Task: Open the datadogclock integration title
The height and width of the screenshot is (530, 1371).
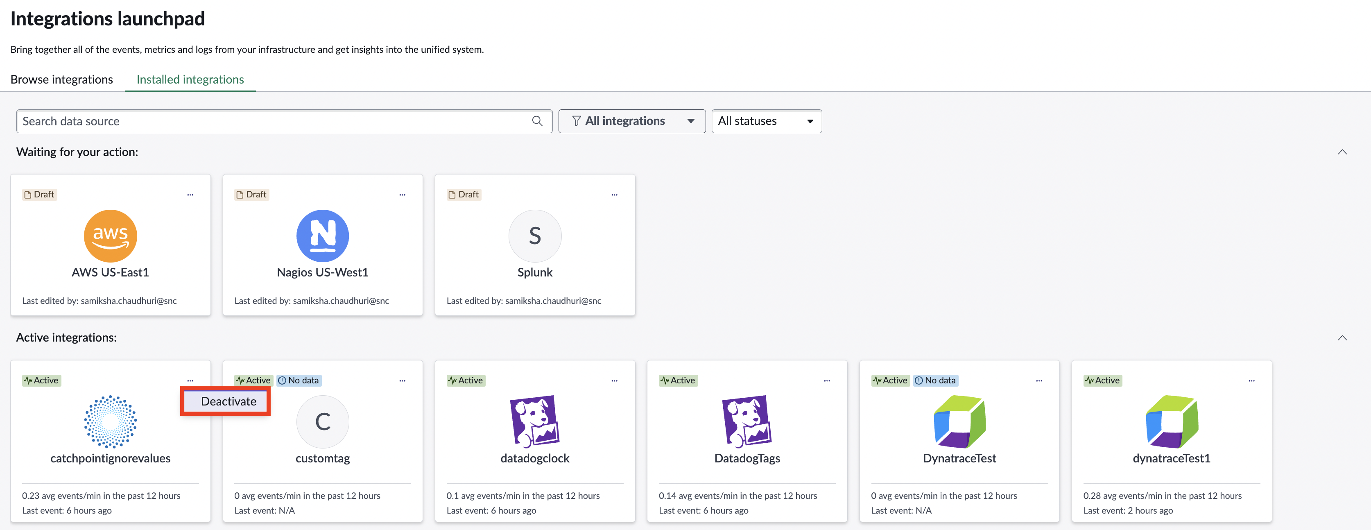Action: 535,458
